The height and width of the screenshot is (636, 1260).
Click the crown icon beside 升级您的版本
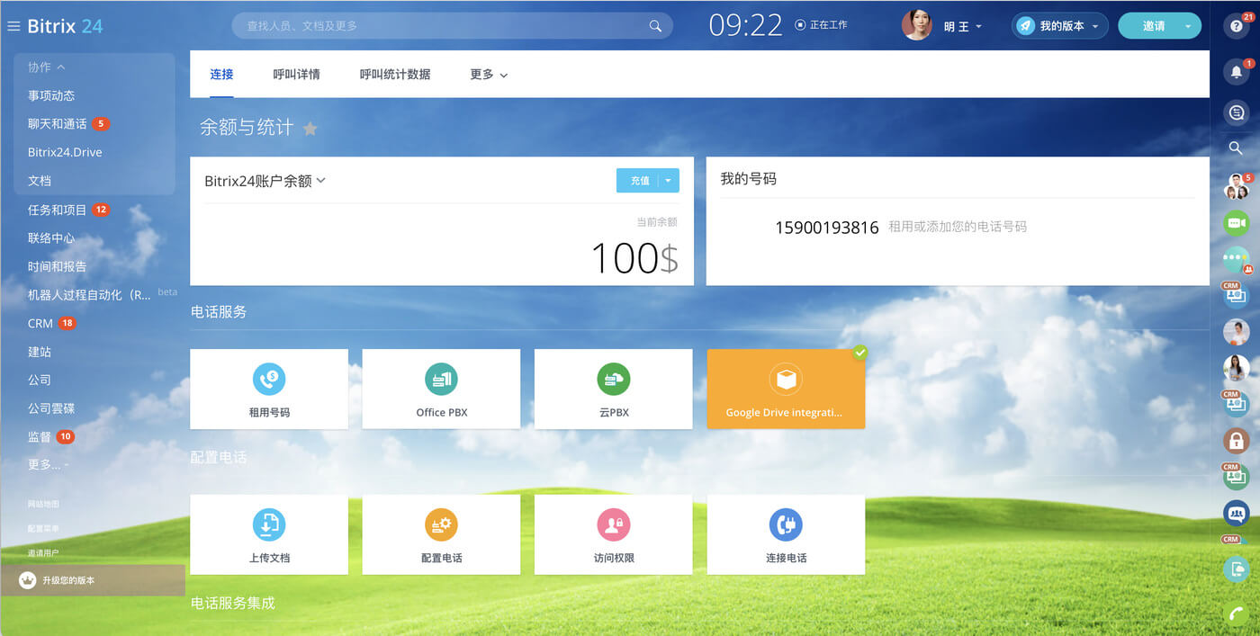(27, 580)
